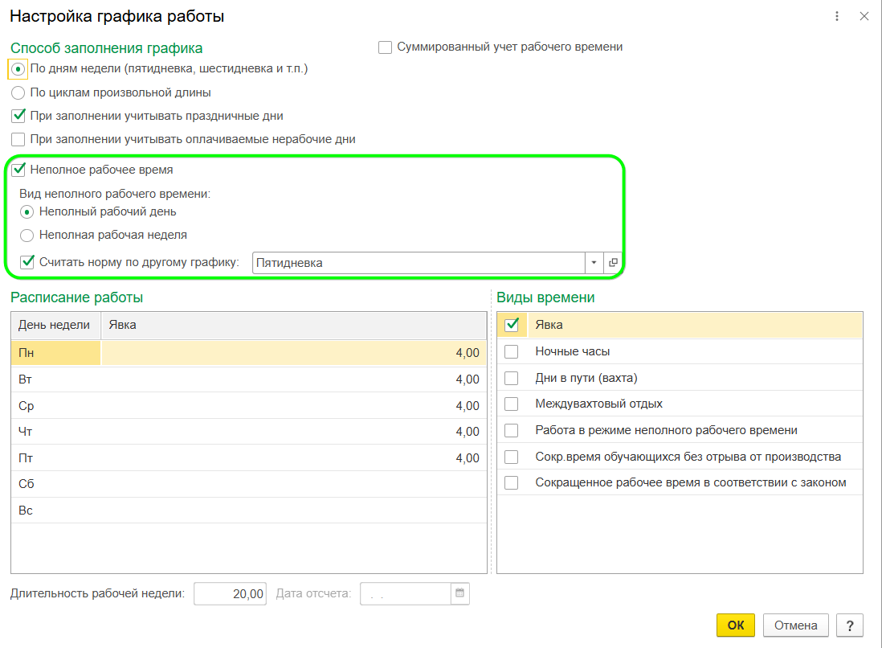This screenshot has height=648, width=882.
Task: Click the Сб row in schedule table
Action: pos(248,484)
